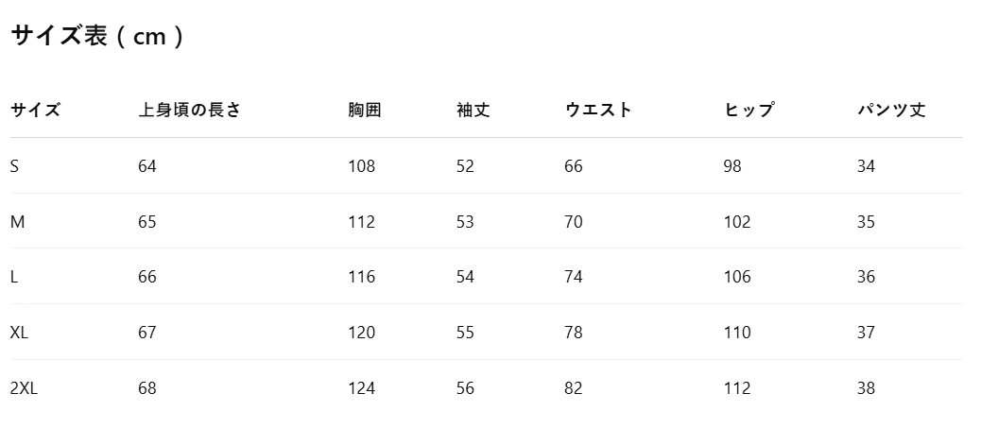Select the パンツ丈 column header
The width and height of the screenshot is (981, 428).
coord(891,111)
